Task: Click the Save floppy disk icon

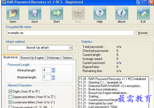Action: tap(35, 13)
